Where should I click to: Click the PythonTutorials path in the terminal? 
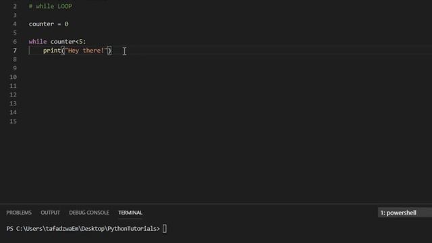[132, 229]
